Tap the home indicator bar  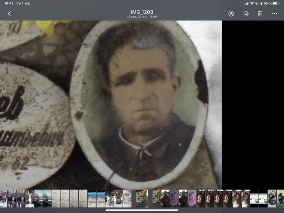(142, 210)
